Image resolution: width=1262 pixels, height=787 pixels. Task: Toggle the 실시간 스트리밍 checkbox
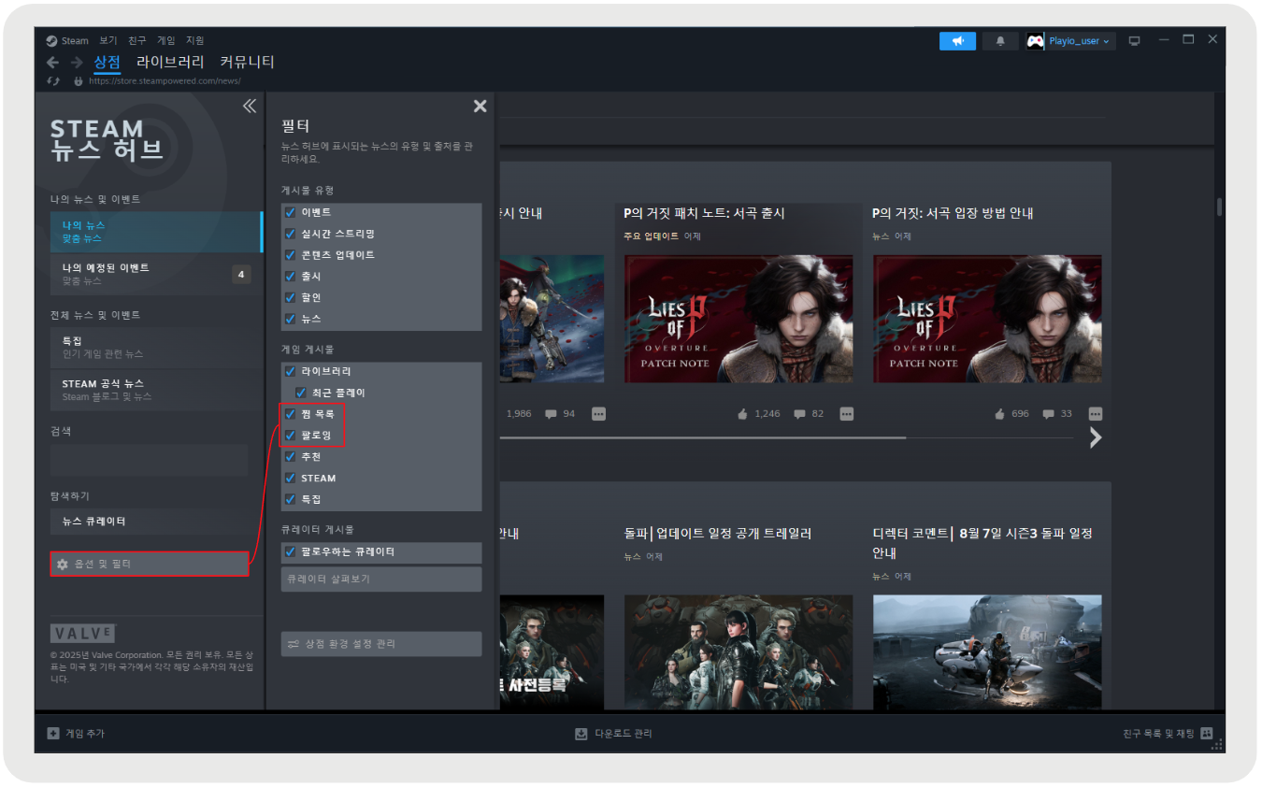click(x=290, y=234)
